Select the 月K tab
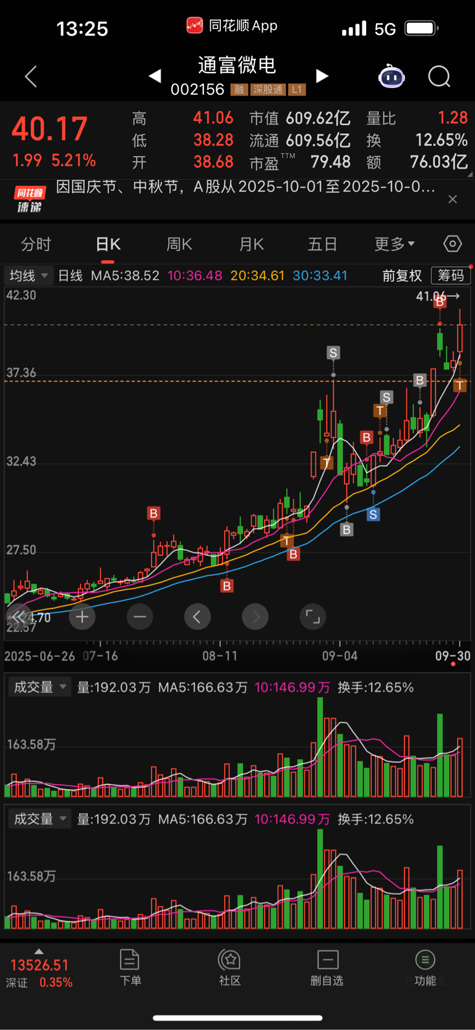 click(x=252, y=244)
